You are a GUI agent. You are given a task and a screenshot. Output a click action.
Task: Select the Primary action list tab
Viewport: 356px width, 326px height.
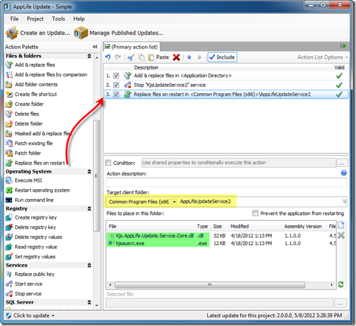click(131, 47)
